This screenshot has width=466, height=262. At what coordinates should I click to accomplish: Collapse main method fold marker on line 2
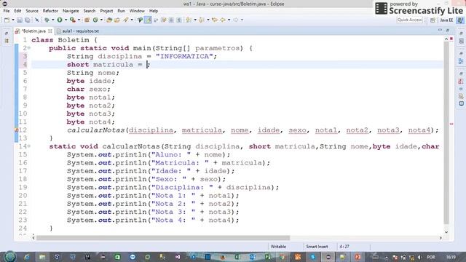coord(29,48)
